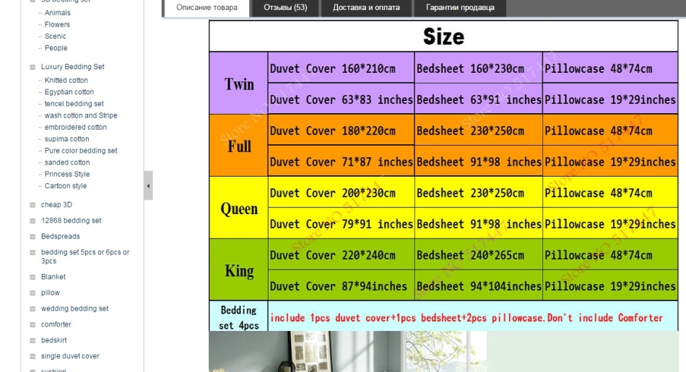
Task: Click the square icon next to cheap 3D
Action: tap(32, 205)
